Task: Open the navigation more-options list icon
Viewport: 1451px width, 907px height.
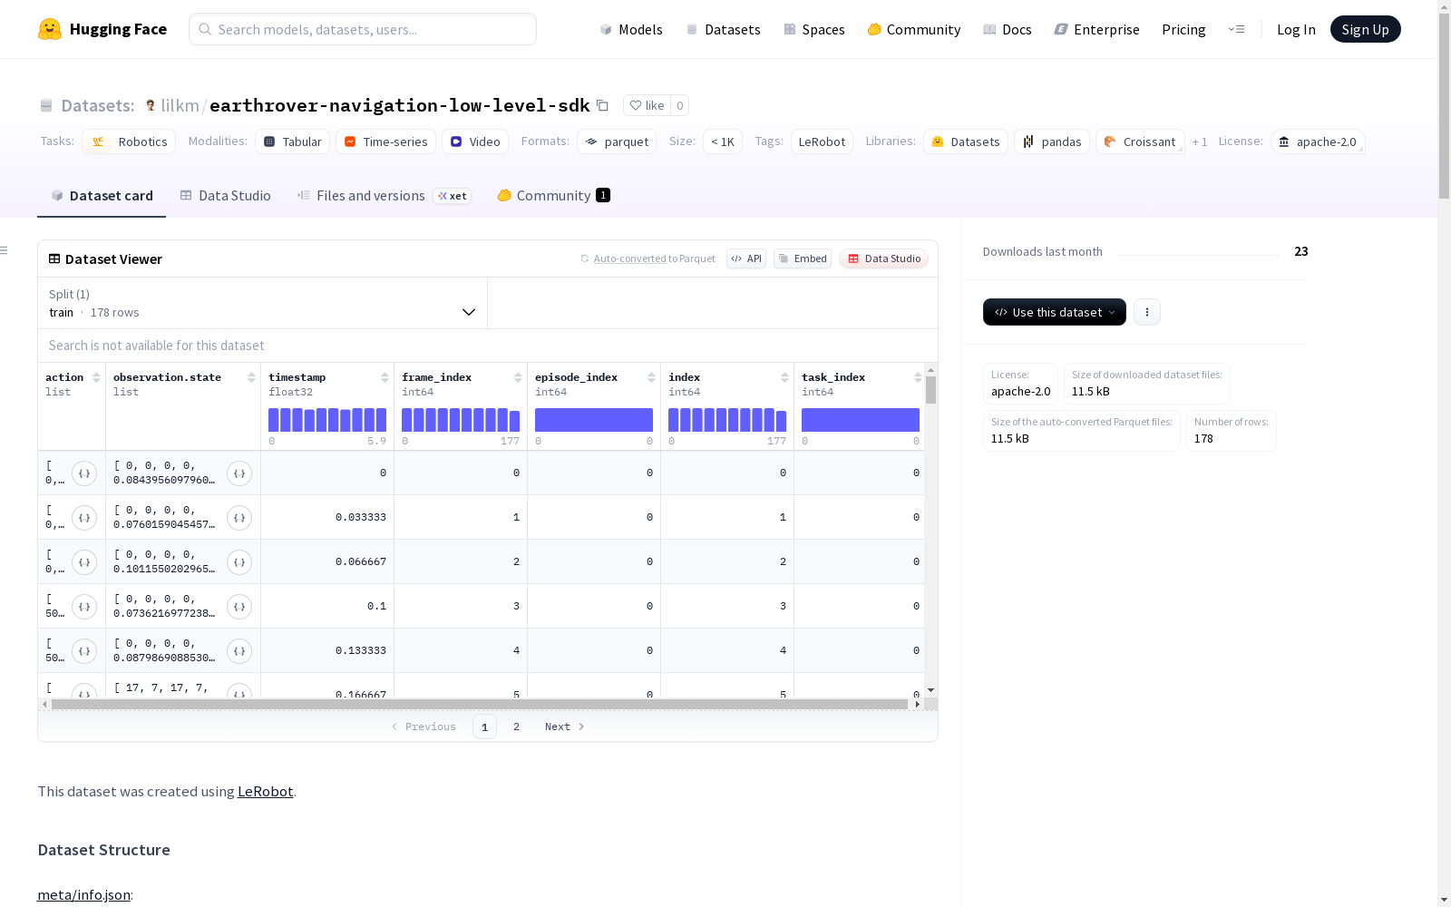Action: coord(1236,29)
